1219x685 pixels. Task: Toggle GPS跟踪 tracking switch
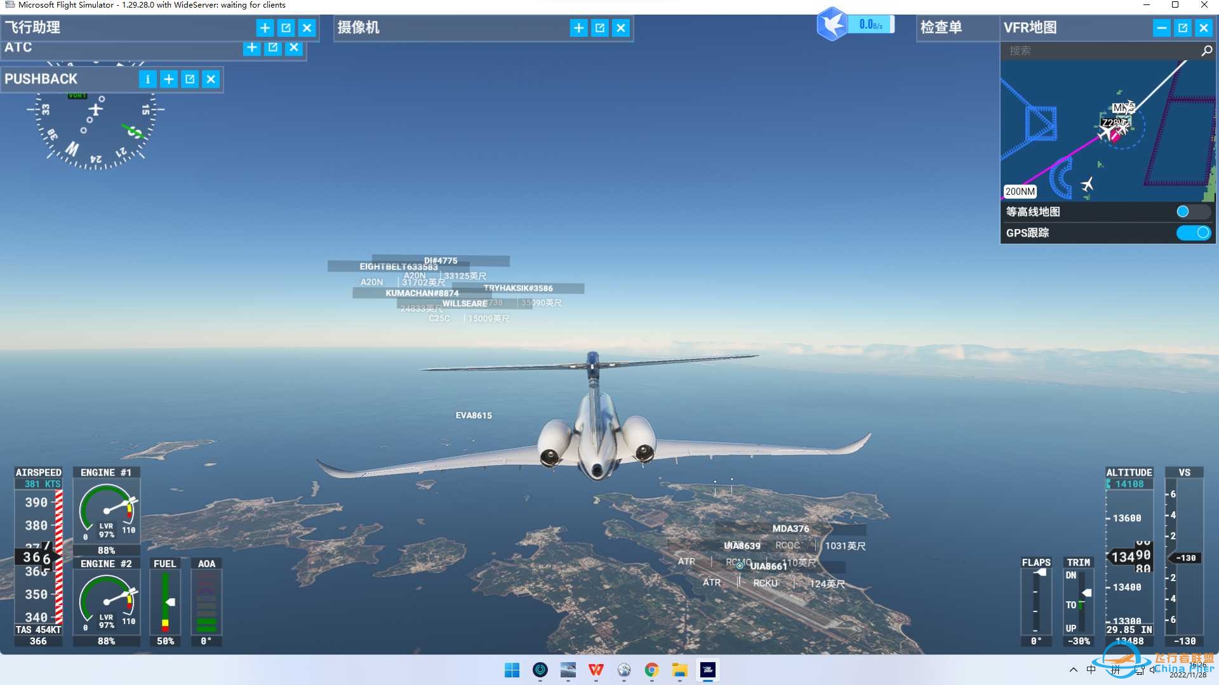pos(1194,233)
